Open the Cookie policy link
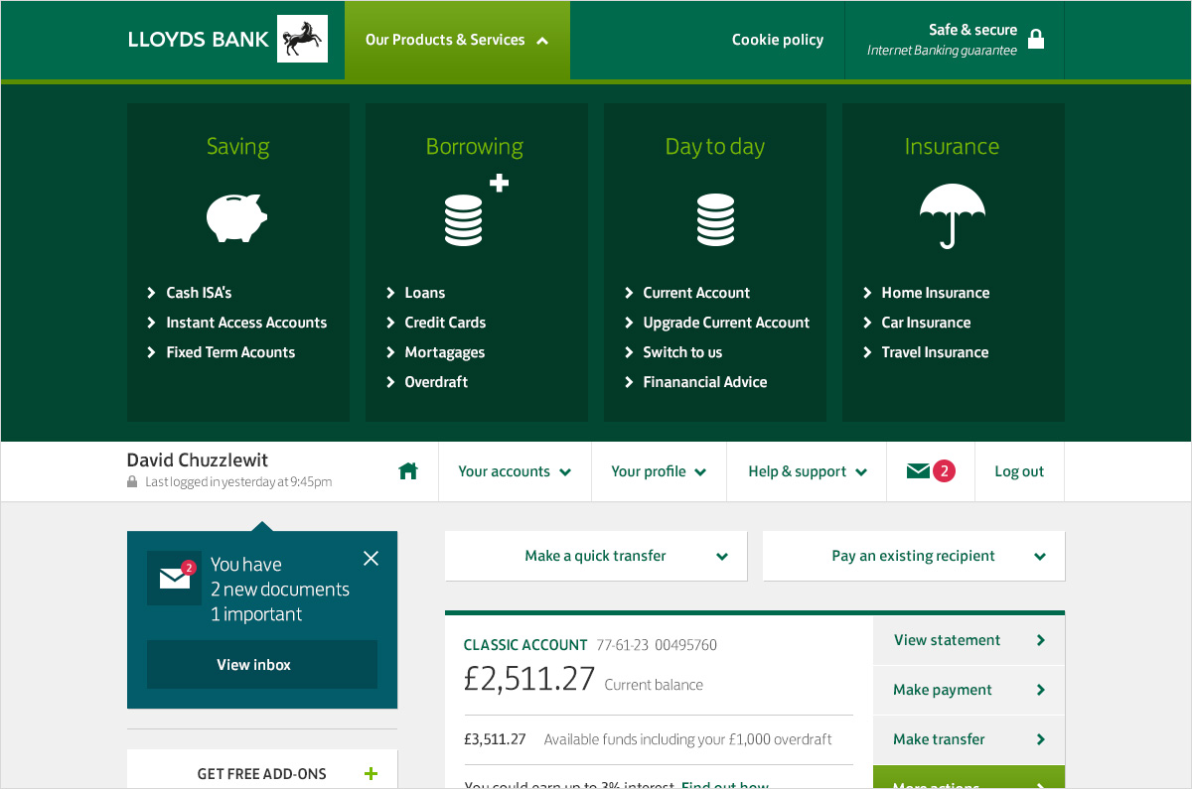 click(778, 40)
